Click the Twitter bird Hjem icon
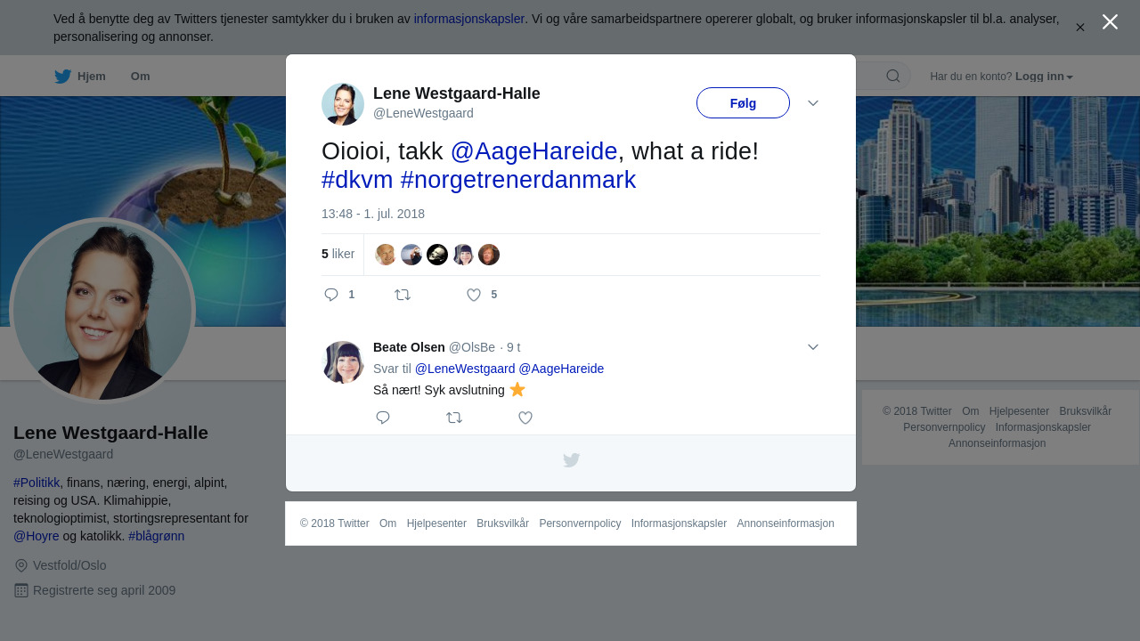 click(x=62, y=77)
